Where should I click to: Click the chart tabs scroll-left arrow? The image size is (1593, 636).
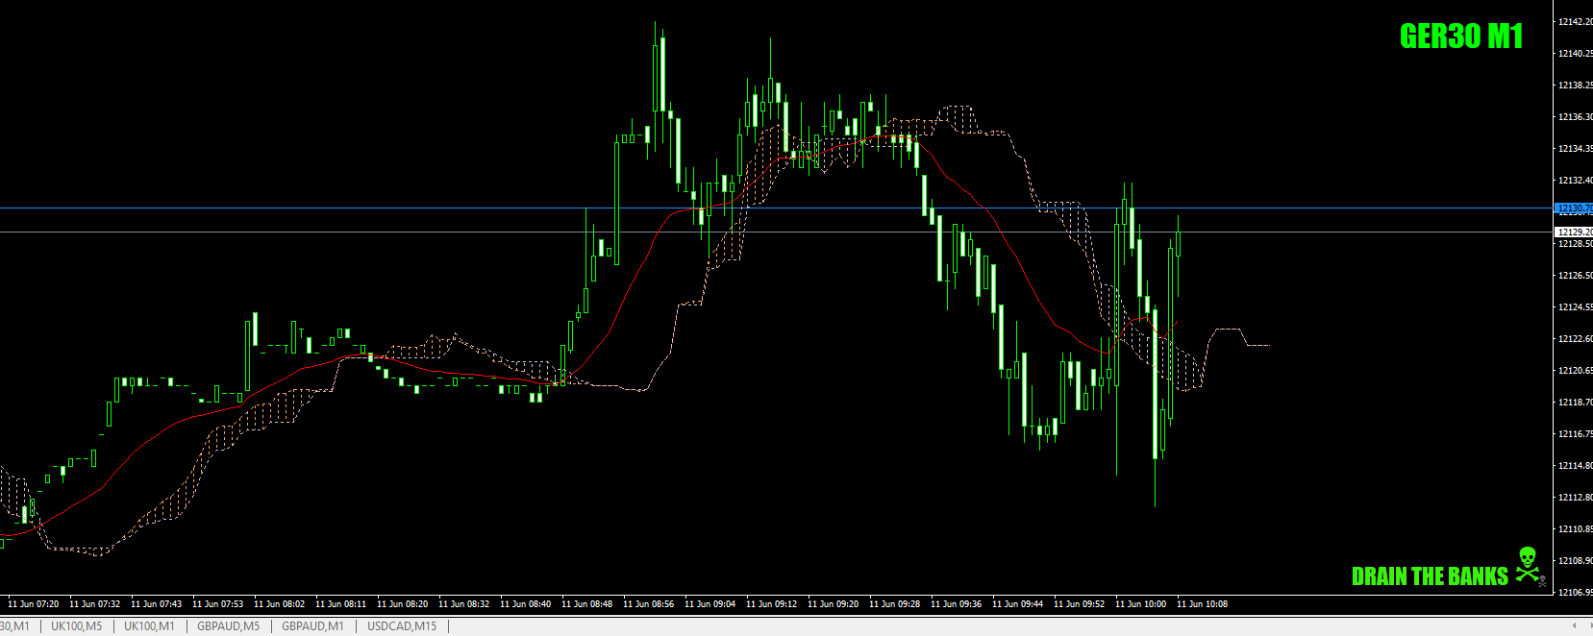click(1574, 626)
